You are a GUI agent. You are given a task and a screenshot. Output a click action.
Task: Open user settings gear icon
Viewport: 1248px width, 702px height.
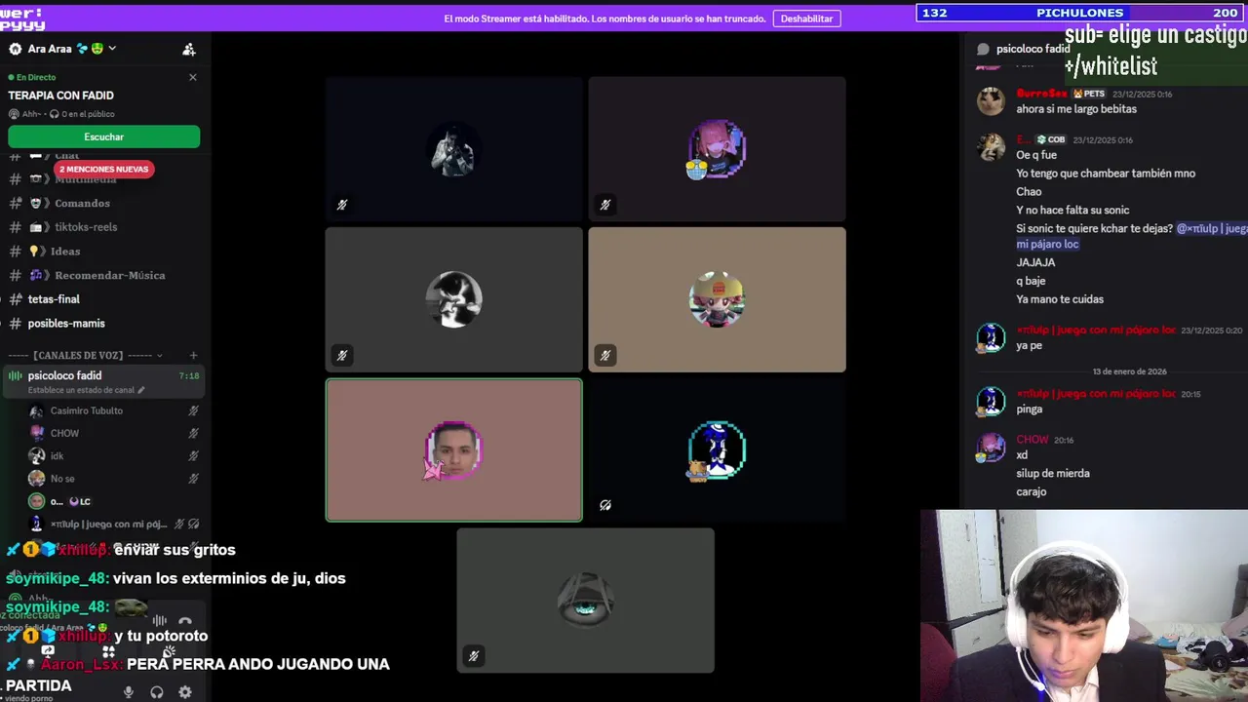point(185,692)
